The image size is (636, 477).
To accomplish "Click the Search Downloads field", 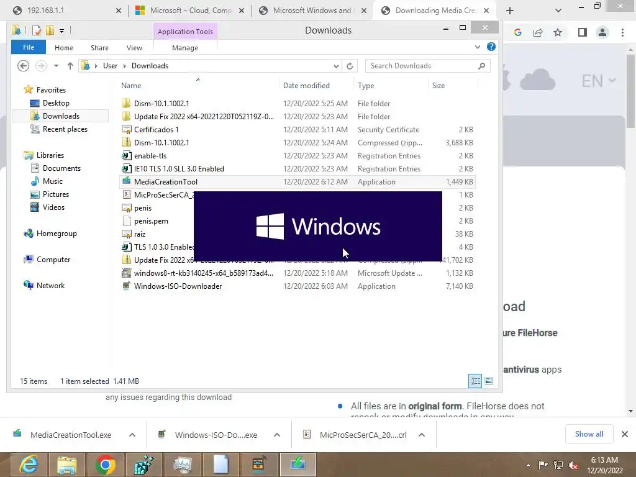I will pos(427,66).
